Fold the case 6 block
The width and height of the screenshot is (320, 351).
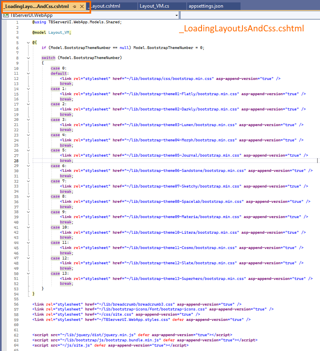[x=28, y=166]
